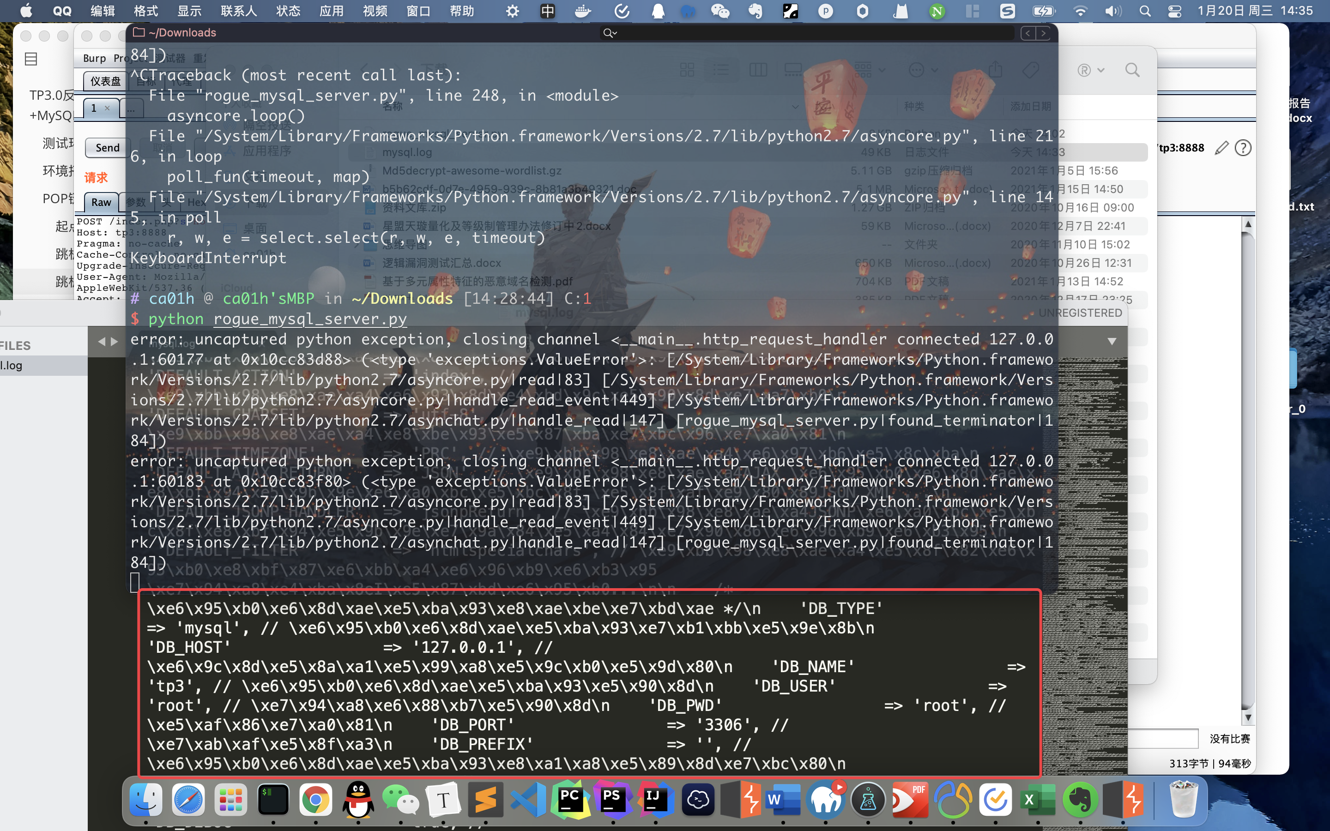The width and height of the screenshot is (1330, 831).
Task: Open Microsoft Excel from the Dock
Action: tap(1038, 800)
